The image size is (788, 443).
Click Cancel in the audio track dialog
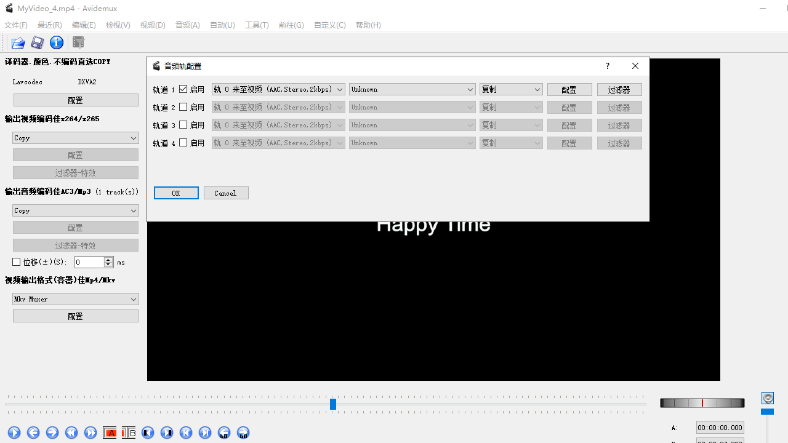[226, 193]
